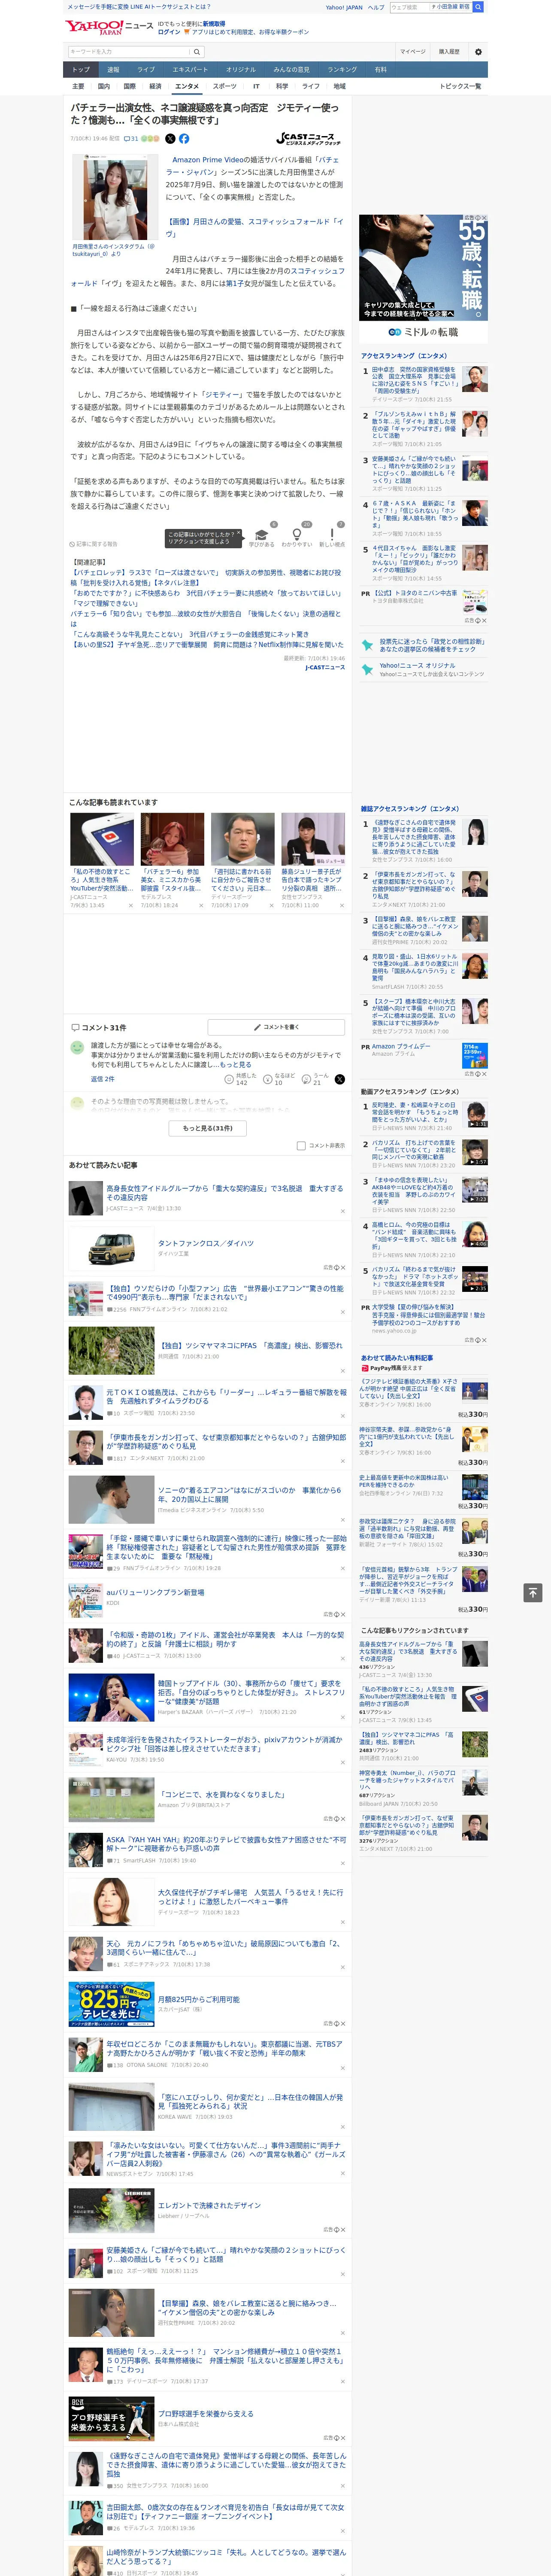The width and height of the screenshot is (551, 2576).
Task: Open the related link 【パチェロレッテ】ラス3で
Action: pyautogui.click(x=205, y=577)
